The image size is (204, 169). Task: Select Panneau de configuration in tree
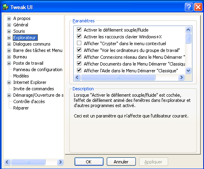tap(38, 70)
